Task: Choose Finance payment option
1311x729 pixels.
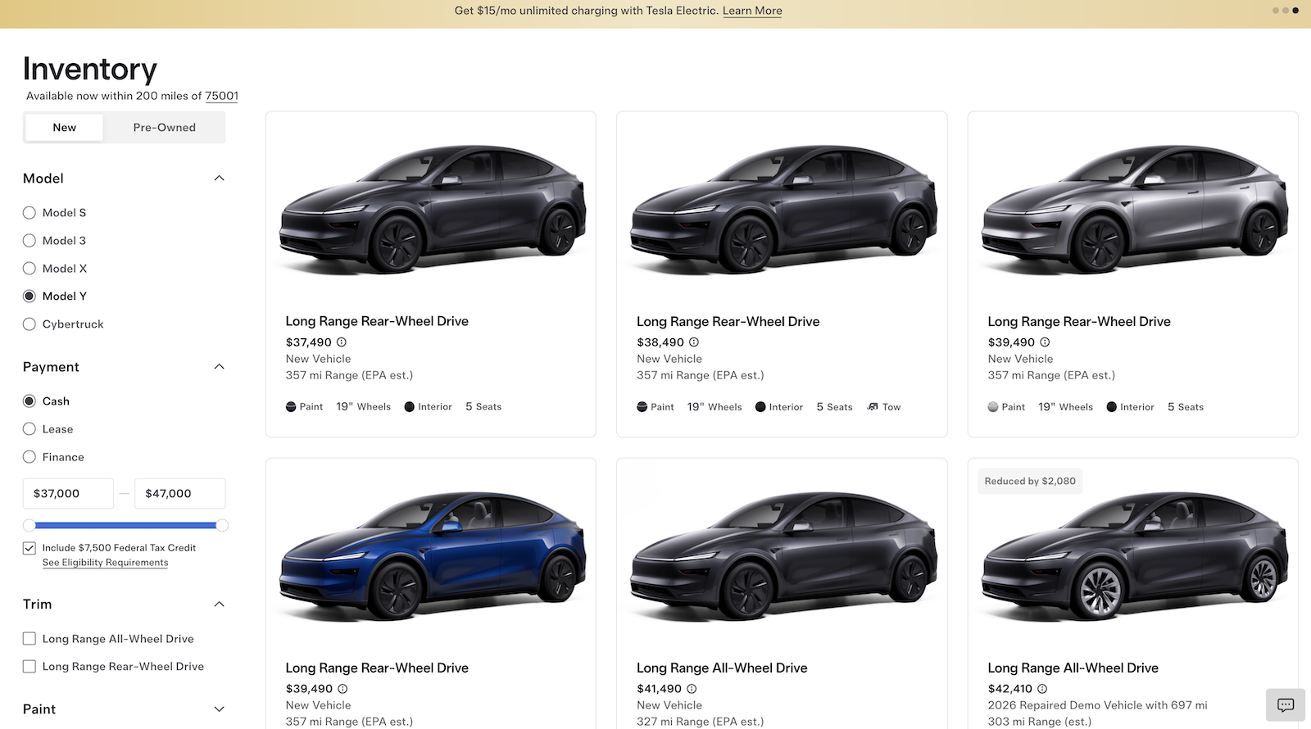Action: tap(29, 457)
